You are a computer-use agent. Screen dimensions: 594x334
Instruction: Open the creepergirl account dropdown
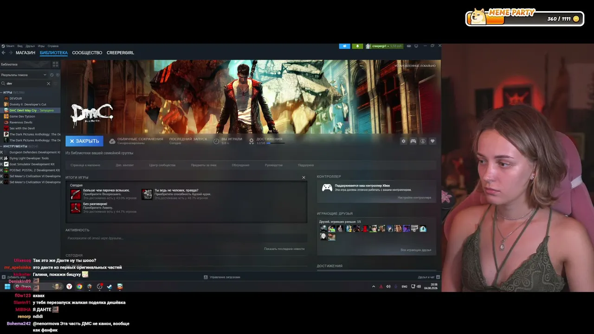pyautogui.click(x=384, y=46)
